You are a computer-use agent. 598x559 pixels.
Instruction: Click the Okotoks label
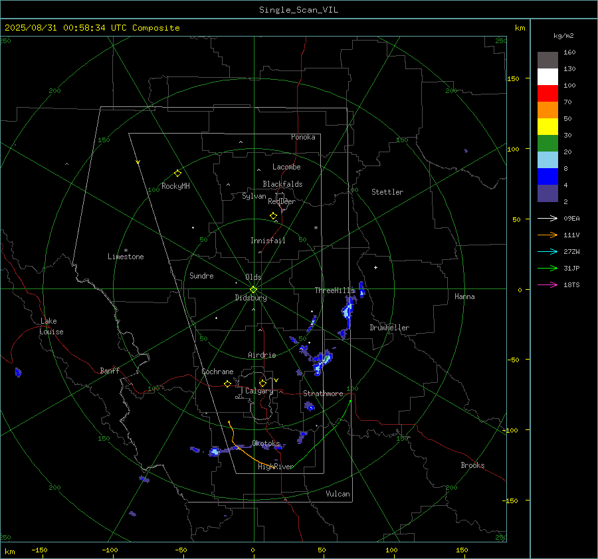click(x=266, y=443)
